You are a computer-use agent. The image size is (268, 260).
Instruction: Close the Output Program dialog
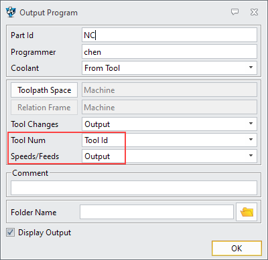pyautogui.click(x=254, y=12)
